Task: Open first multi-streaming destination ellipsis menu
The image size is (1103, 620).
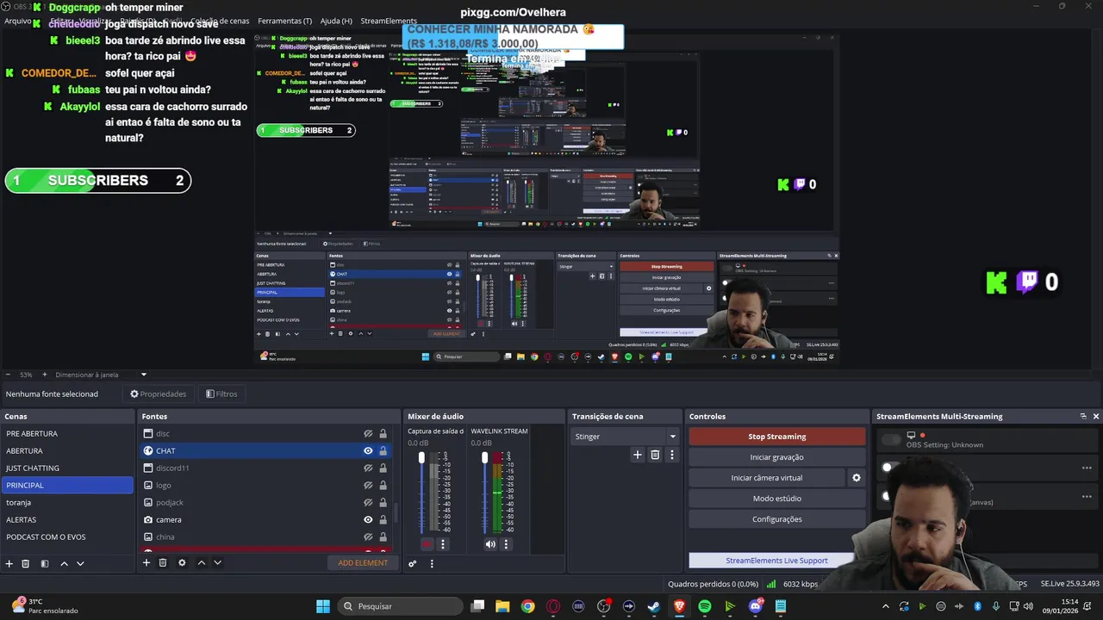Action: point(1087,468)
